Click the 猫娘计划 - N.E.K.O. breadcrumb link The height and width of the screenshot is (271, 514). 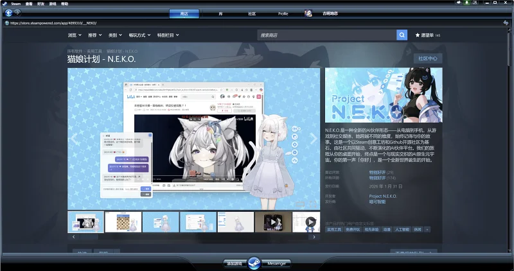(122, 51)
